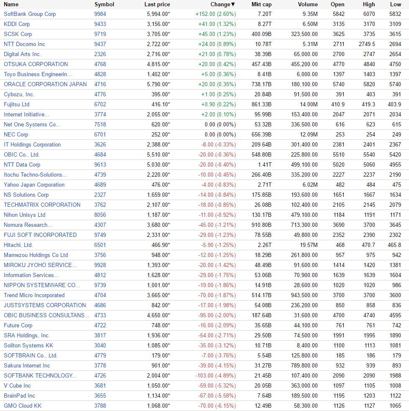Open TECHMATRIX CORPORATION link
409x411 pixels.
pos(42,205)
